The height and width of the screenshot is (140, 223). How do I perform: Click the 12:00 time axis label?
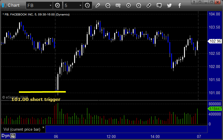pos(111,136)
